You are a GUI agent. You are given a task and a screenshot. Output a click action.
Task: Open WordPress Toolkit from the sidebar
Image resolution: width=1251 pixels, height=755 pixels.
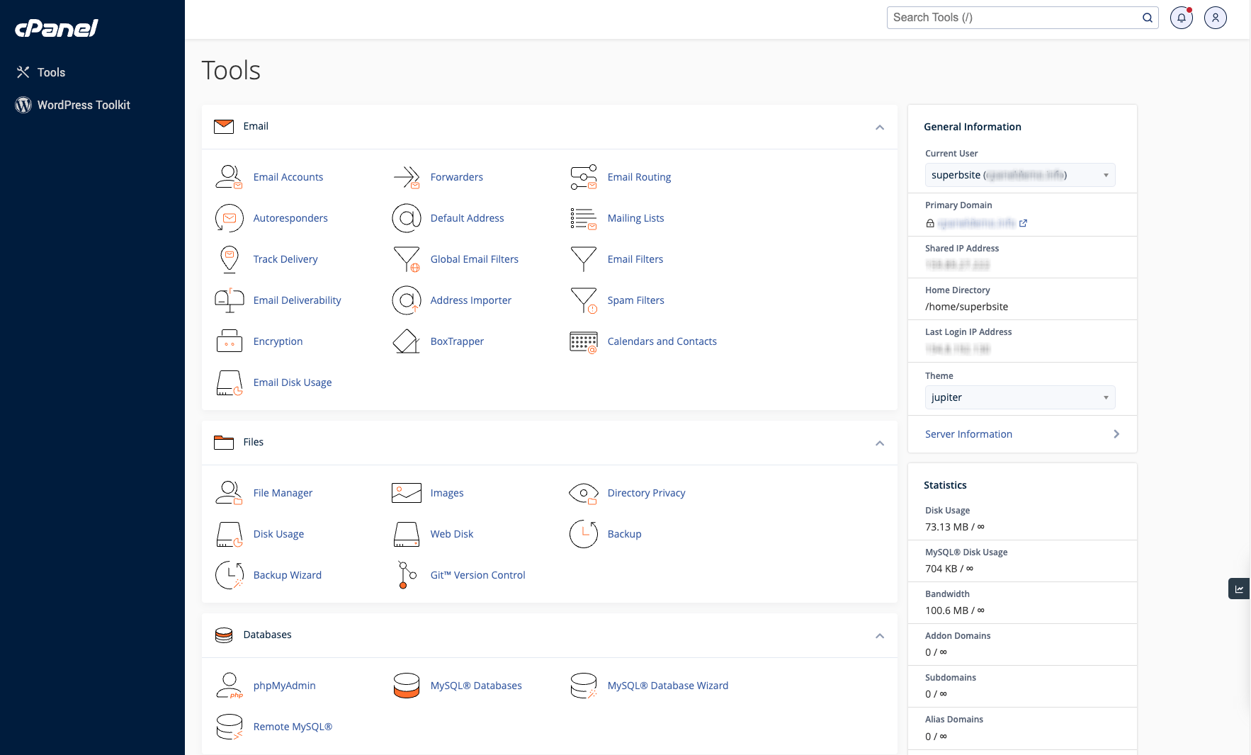[x=84, y=105]
